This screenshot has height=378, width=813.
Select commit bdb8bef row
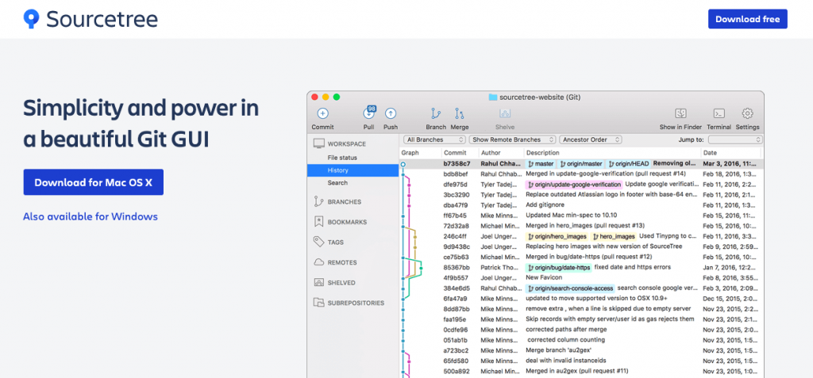click(x=580, y=174)
